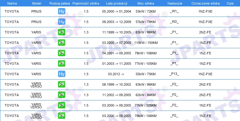Click the Model column header
Screen dimensions: 240x121
point(37,3)
